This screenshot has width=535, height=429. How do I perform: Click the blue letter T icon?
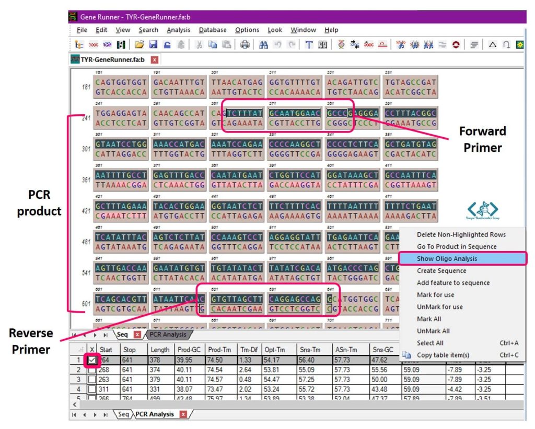[309, 45]
